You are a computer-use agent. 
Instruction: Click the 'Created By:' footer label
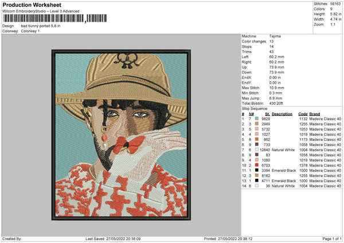click(12, 238)
